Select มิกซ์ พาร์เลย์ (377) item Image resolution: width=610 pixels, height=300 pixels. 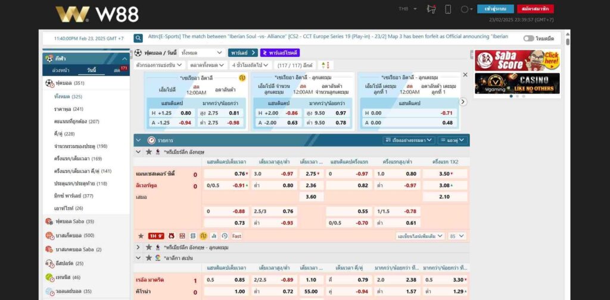click(73, 196)
